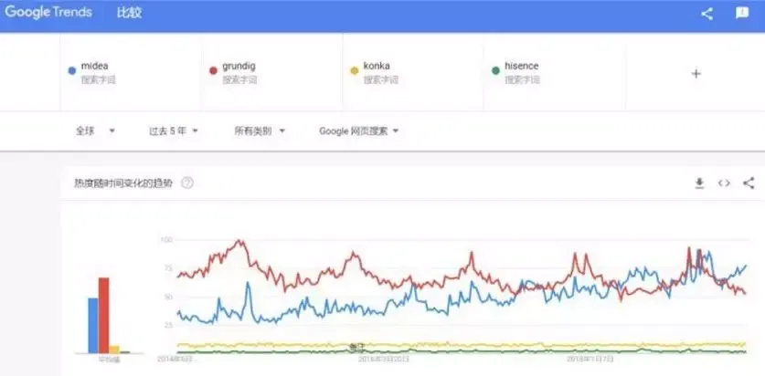Add a comparison term with plus icon

[696, 73]
